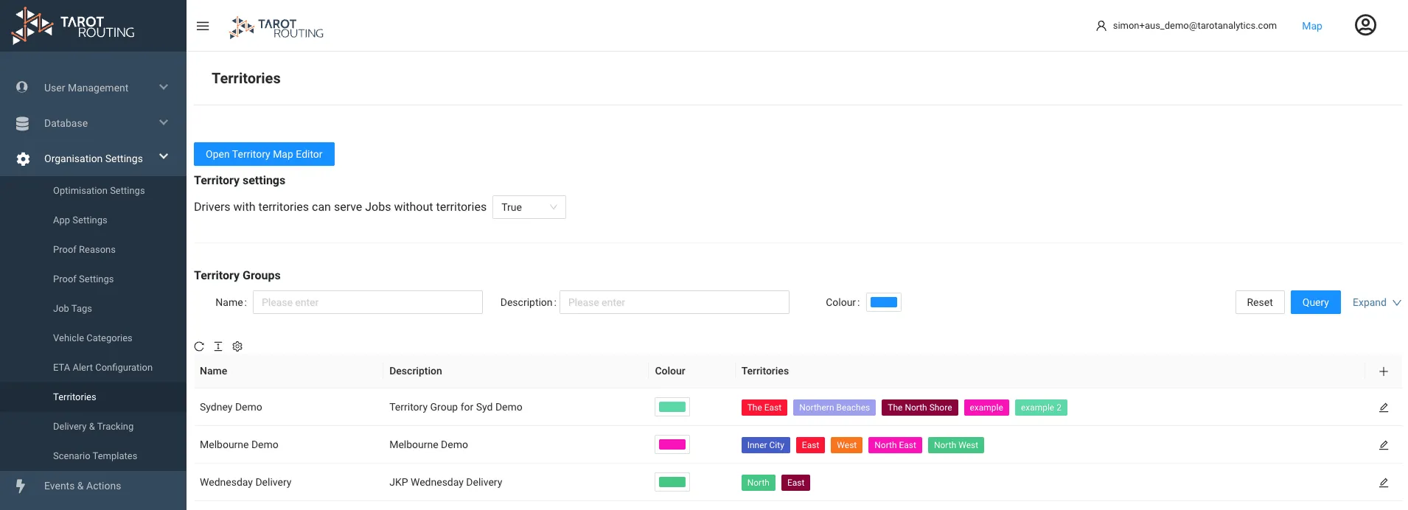This screenshot has height=510, width=1408.
Task: Click the North East tag
Action: click(895, 445)
